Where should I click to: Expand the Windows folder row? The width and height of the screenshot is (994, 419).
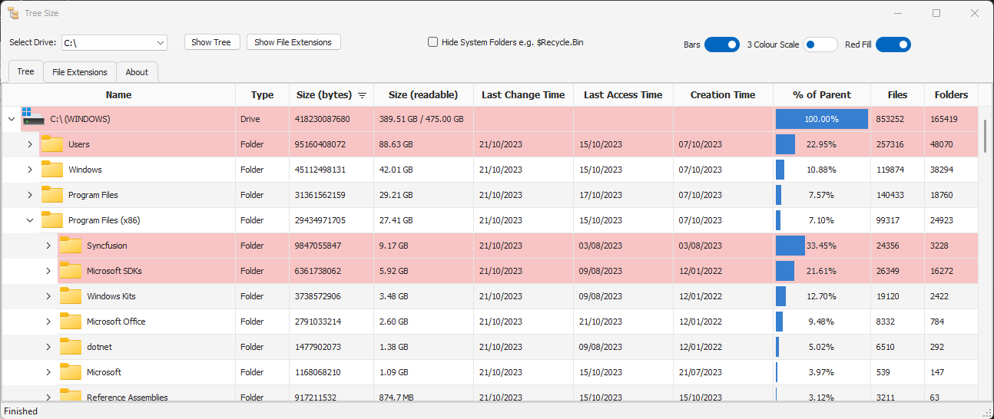tap(30, 170)
